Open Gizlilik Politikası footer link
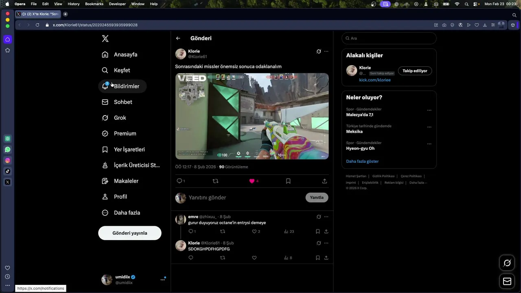Image resolution: width=521 pixels, height=293 pixels. pyautogui.click(x=383, y=176)
